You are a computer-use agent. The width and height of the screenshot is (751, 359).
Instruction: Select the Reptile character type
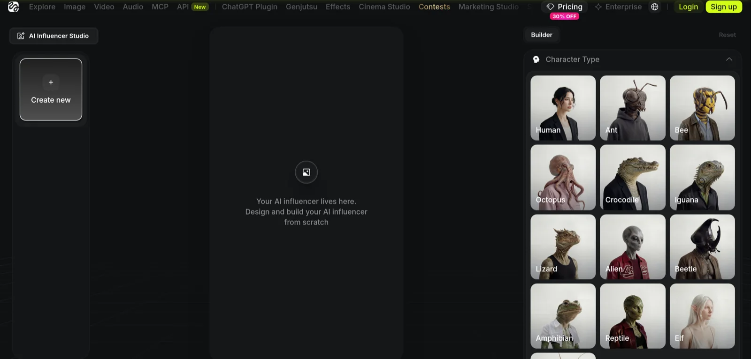click(632, 316)
